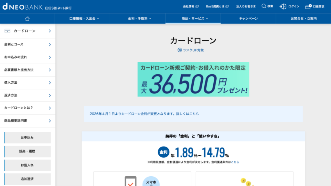This screenshot has width=331, height=186.
Task: Click the home icon in the navigation bar
Action: coord(27,18)
